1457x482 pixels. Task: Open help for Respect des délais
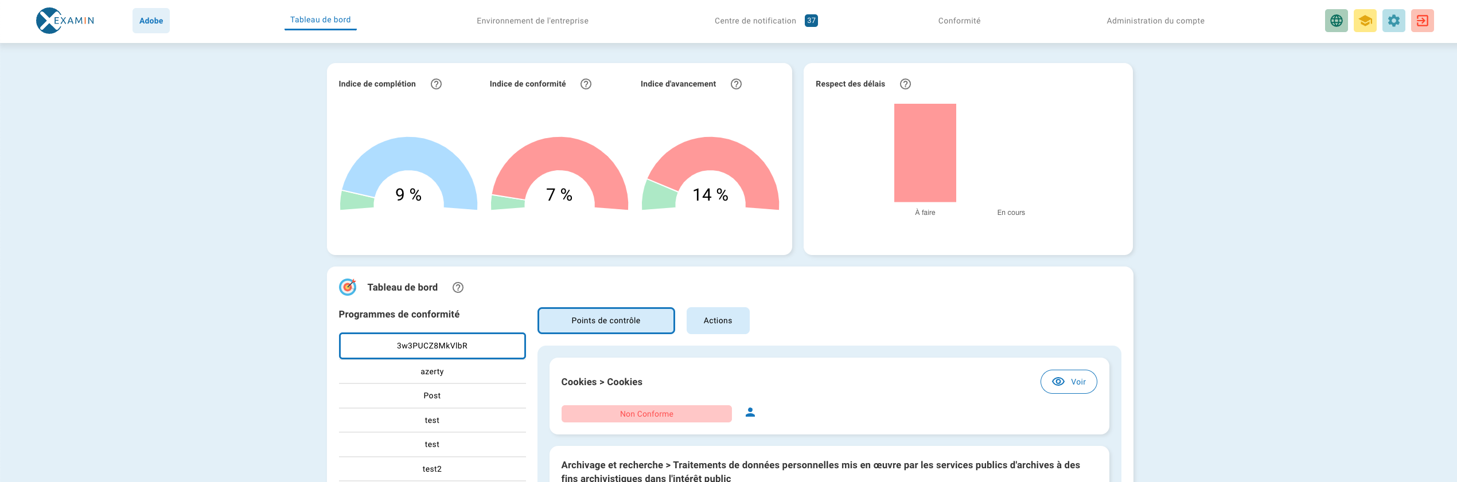point(905,84)
